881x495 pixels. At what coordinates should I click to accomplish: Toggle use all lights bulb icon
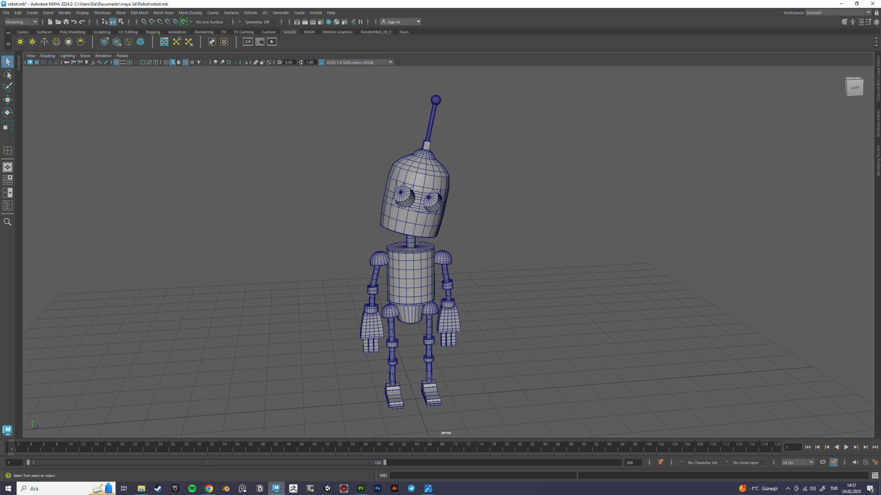point(198,63)
